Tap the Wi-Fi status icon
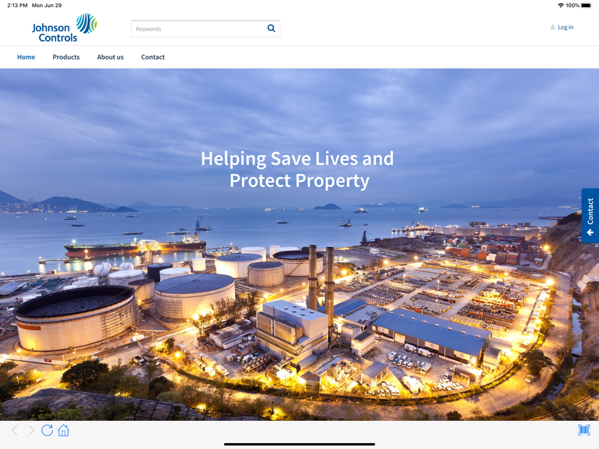Viewport: 599px width, 449px height. click(x=560, y=5)
